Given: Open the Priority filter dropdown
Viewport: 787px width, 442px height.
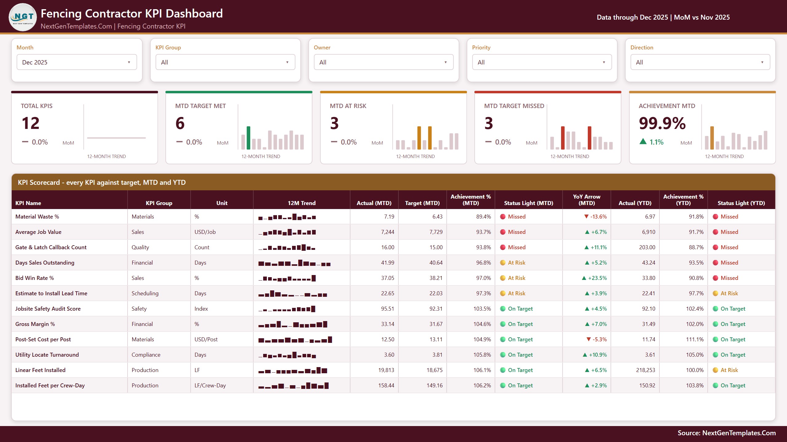Looking at the screenshot, I should point(542,62).
